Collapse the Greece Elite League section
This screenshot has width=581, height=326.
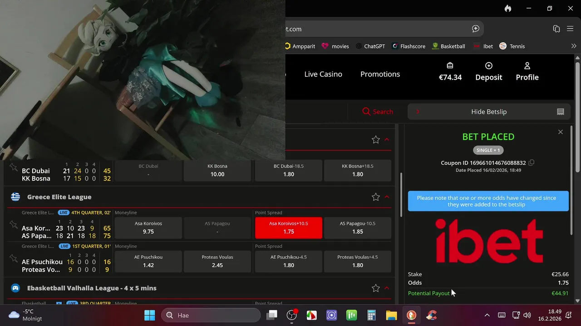[387, 197]
